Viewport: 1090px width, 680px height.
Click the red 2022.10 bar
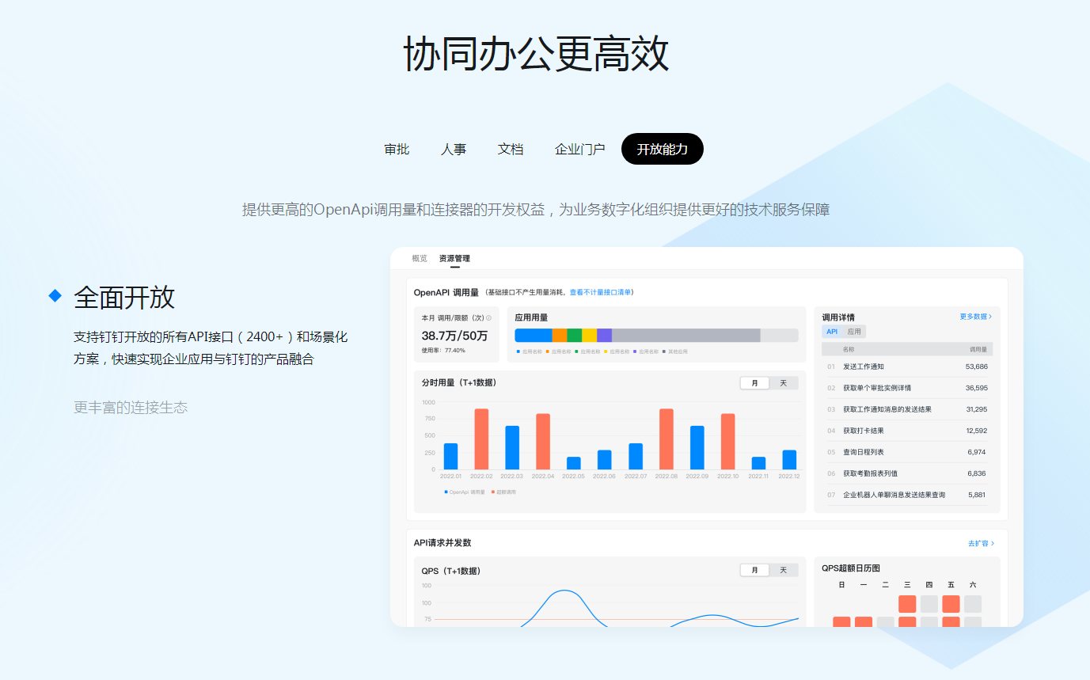[x=728, y=442]
